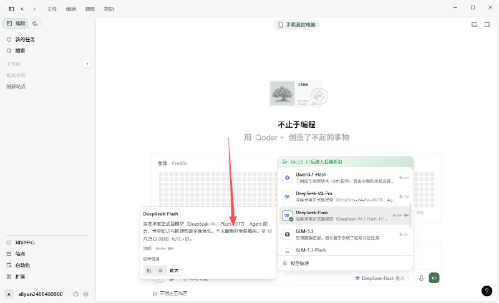Set thinking intensity to 低
The width and height of the screenshot is (499, 303).
[149, 270]
